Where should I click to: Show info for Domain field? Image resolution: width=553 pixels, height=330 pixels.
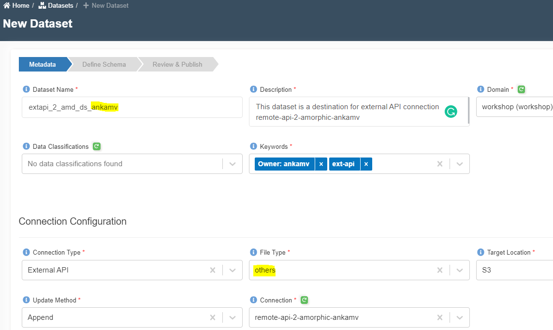tap(480, 89)
